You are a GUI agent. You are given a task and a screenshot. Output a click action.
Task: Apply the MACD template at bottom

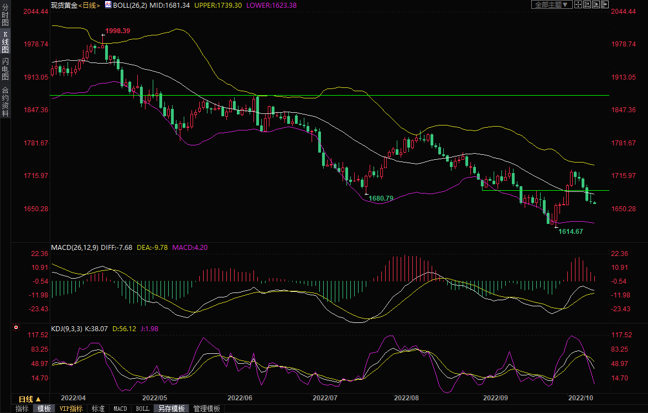click(x=120, y=409)
